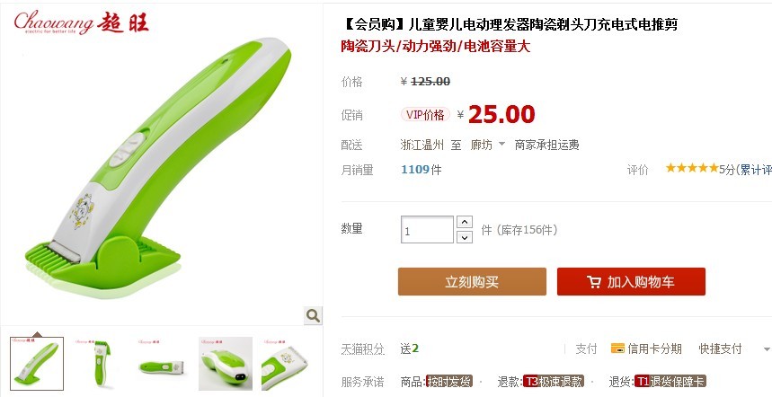Click the 按时发货 service badge
Image resolution: width=772 pixels, height=397 pixels.
(448, 381)
